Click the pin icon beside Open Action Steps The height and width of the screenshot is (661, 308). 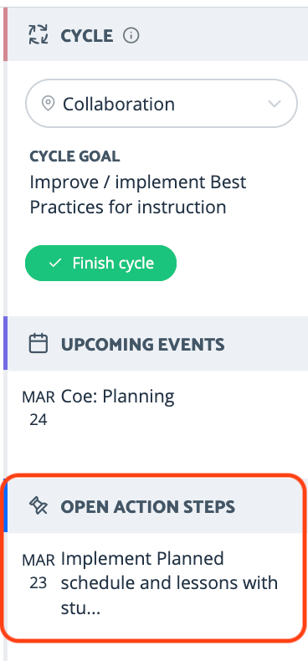(x=38, y=506)
